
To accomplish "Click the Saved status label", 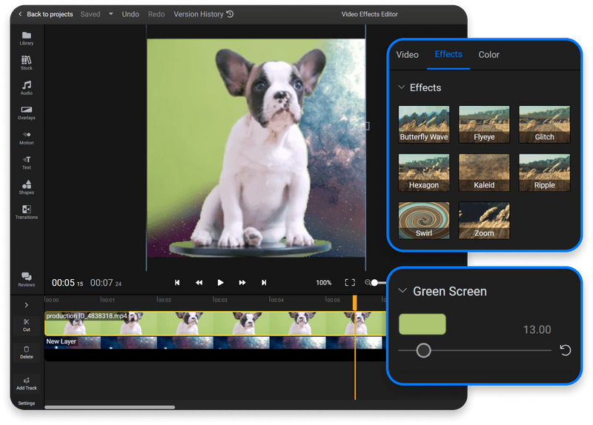I will coord(90,14).
